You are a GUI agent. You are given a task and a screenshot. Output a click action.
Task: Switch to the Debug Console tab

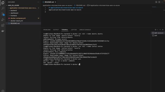pyautogui.click(x=85, y=30)
